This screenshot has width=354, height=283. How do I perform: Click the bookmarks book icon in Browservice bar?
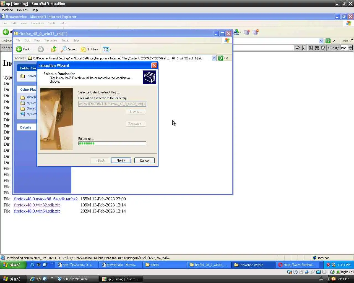click(311, 48)
